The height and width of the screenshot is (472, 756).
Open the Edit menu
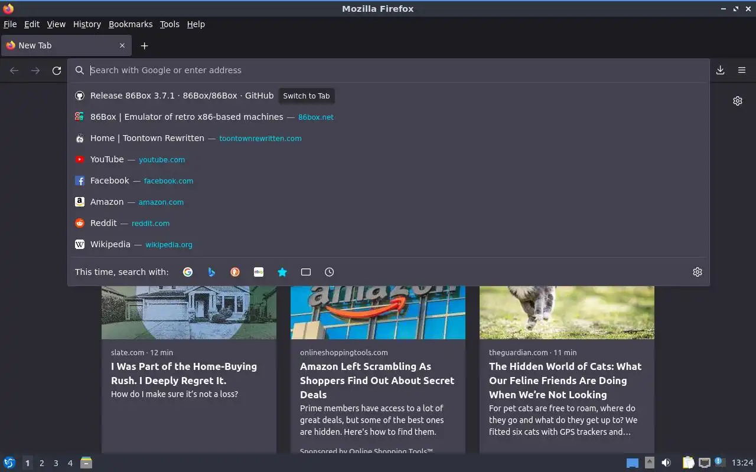[x=32, y=24]
